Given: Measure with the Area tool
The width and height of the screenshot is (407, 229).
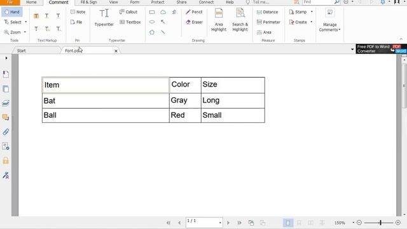Looking at the screenshot, I should click(264, 32).
